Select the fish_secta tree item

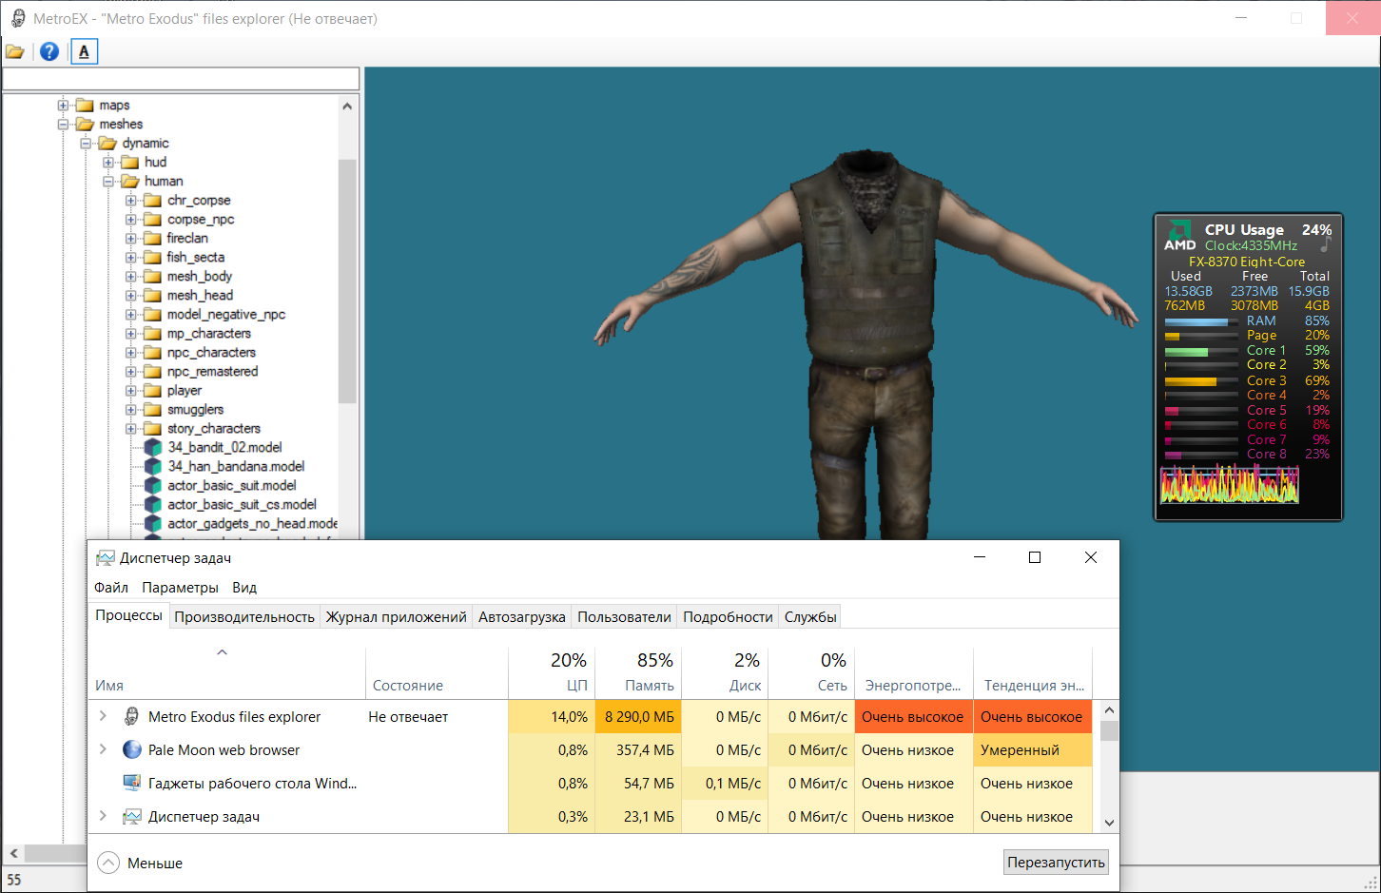[196, 257]
